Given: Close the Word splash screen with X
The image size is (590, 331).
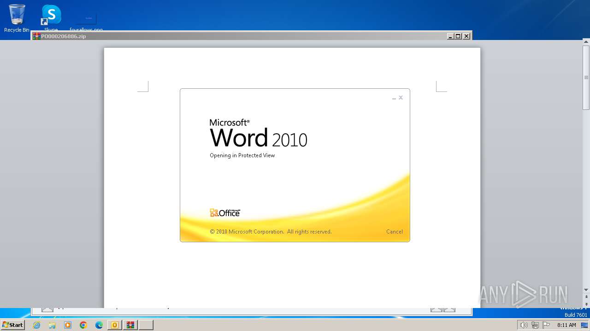Looking at the screenshot, I should (x=401, y=97).
